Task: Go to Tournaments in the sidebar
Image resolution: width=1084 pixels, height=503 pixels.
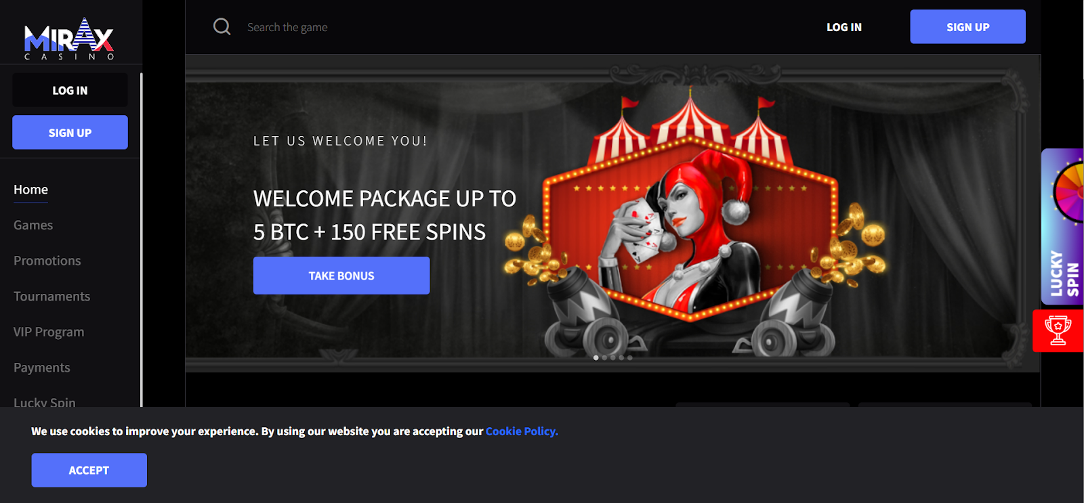Action: (51, 297)
